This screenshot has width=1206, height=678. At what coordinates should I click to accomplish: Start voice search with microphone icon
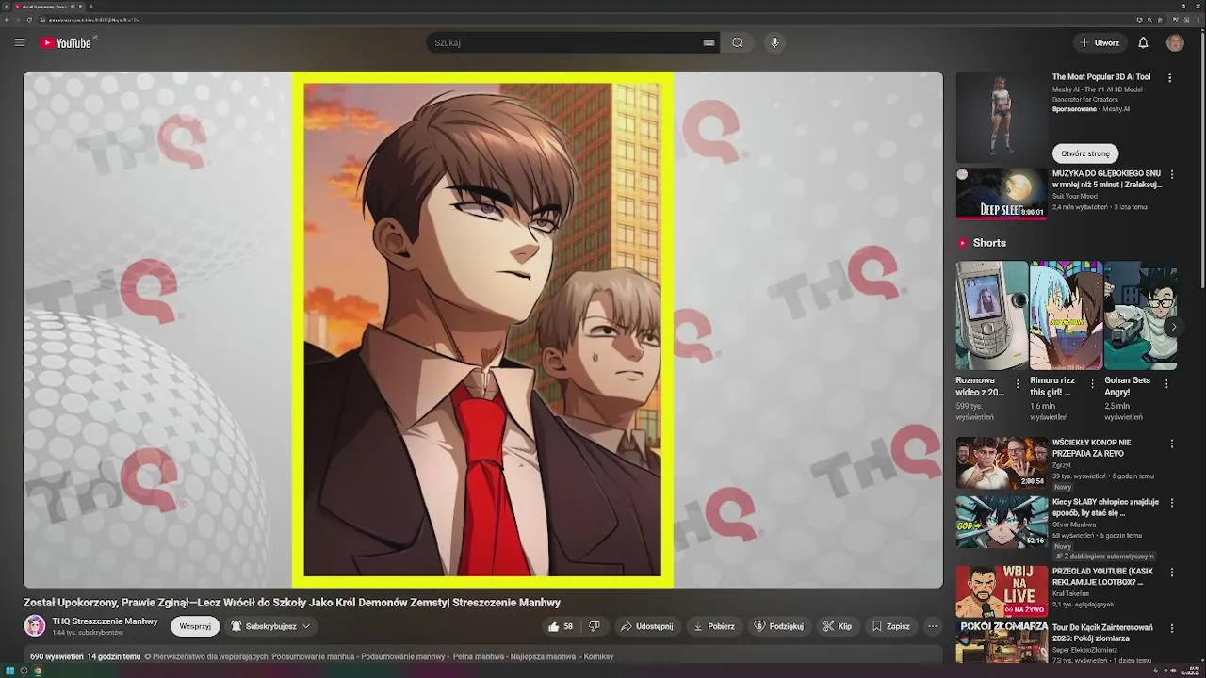(x=774, y=42)
